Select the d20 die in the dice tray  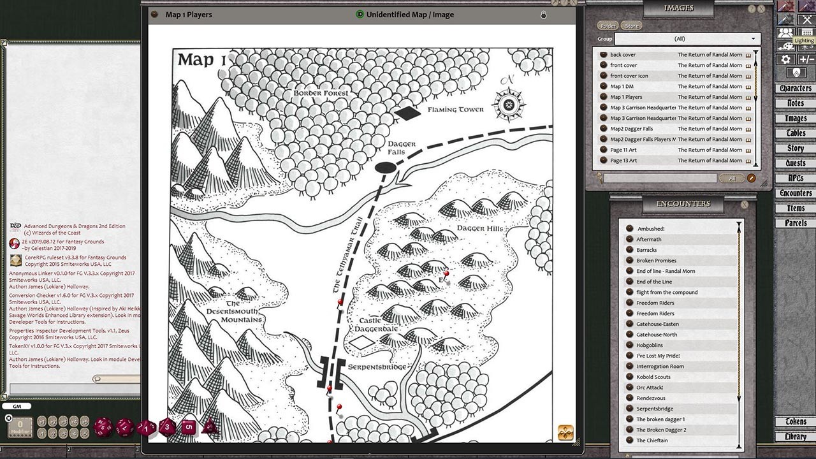[x=103, y=427]
